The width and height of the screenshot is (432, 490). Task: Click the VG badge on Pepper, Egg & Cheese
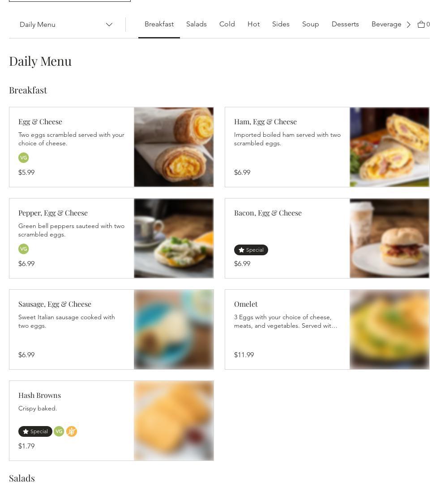pos(24,249)
